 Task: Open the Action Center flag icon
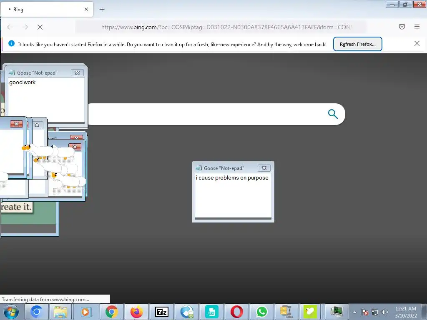(365, 312)
